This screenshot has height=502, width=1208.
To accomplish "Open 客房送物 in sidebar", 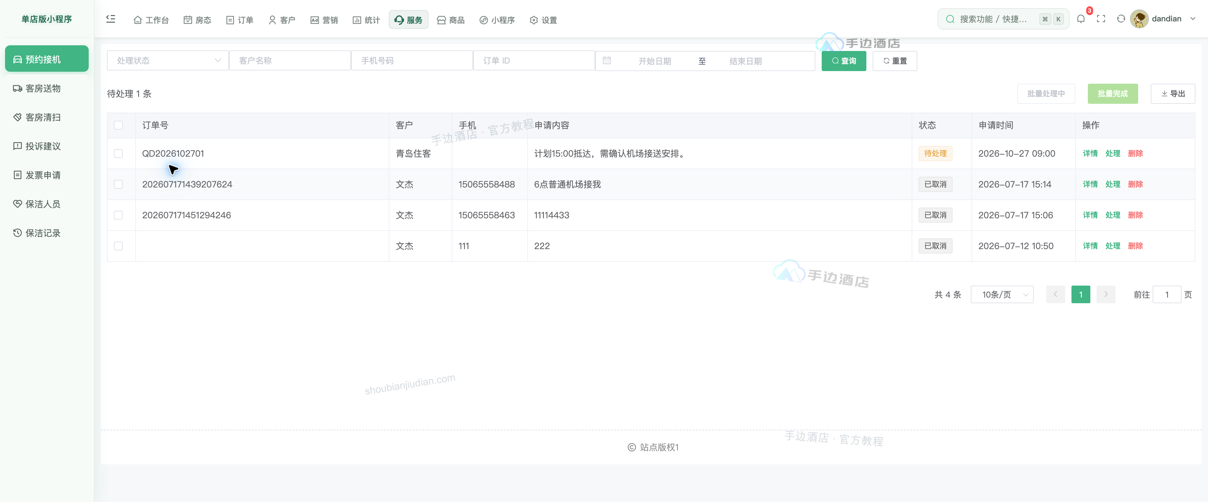I will (x=47, y=88).
